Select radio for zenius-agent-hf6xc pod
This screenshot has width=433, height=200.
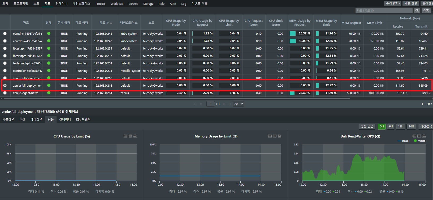(x=5, y=93)
